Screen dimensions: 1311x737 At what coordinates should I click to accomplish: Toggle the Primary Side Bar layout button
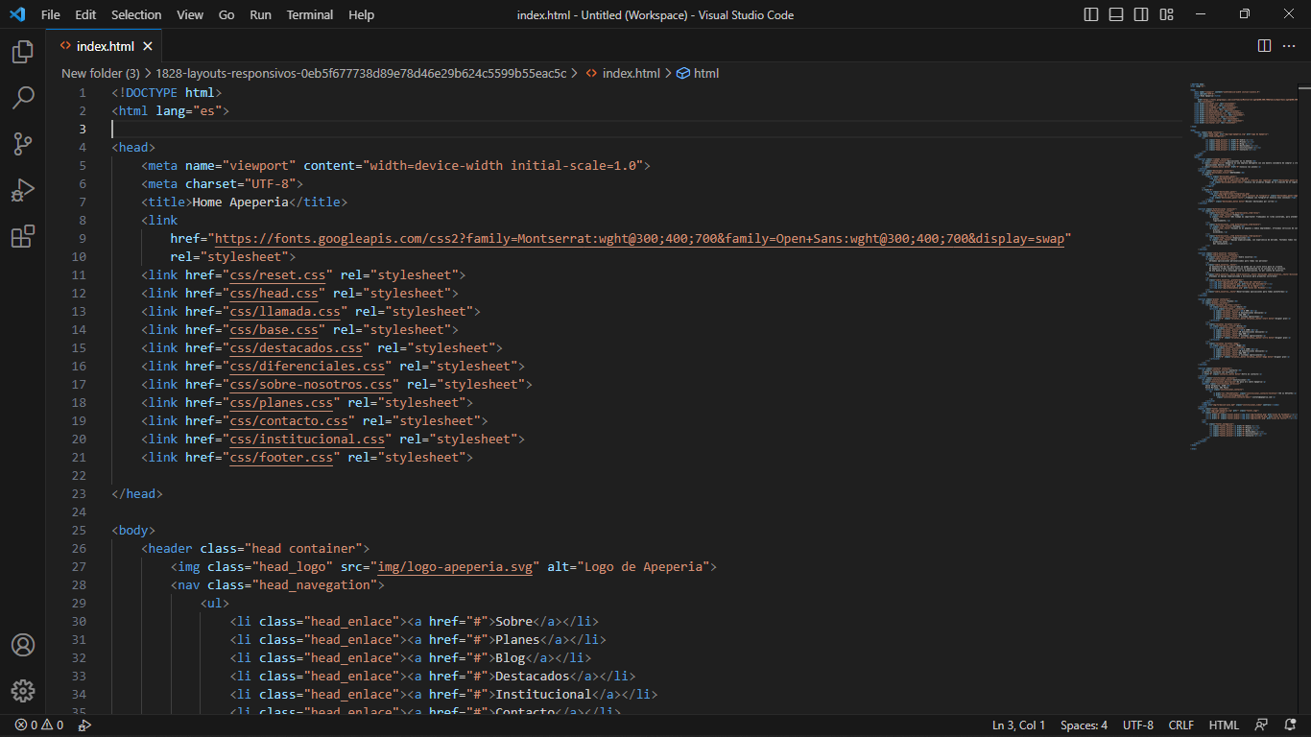(x=1091, y=14)
